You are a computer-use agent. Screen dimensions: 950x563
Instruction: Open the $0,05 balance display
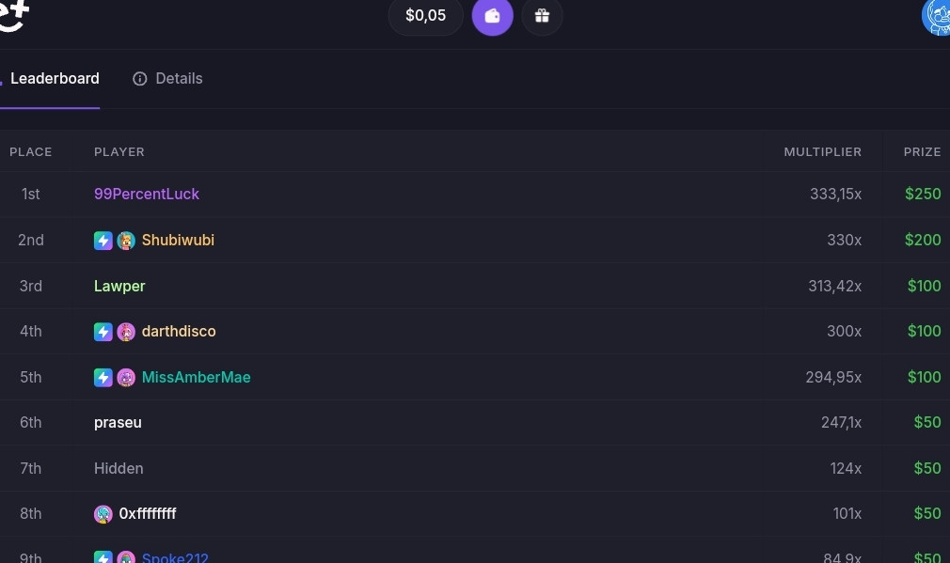[425, 15]
